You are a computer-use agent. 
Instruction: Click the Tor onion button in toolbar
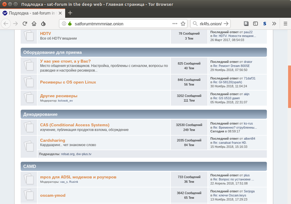pos(44,24)
